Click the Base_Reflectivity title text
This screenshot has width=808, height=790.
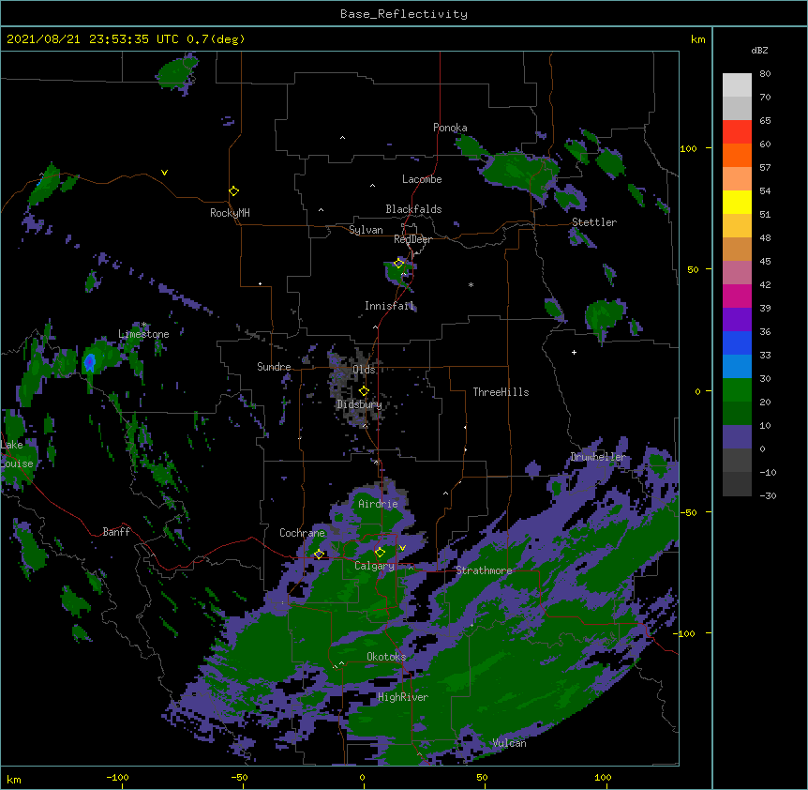pos(404,14)
